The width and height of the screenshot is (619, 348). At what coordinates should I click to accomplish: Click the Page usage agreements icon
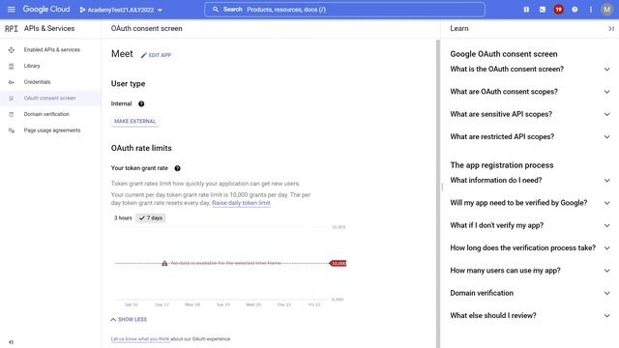tap(11, 130)
